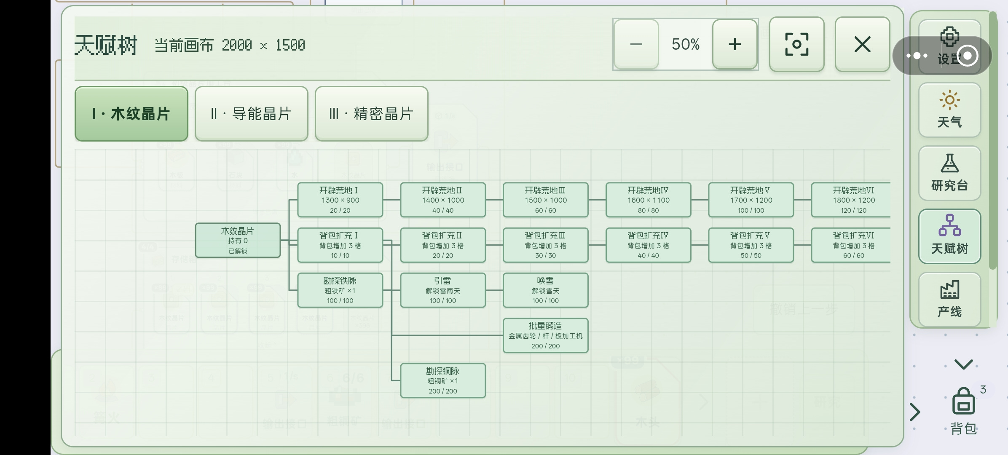The image size is (1008, 455).
Task: Open the 天气 weather panel
Action: click(x=949, y=110)
